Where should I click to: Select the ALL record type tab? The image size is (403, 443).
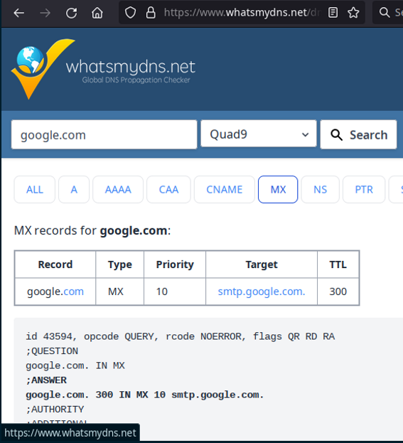[x=34, y=189]
